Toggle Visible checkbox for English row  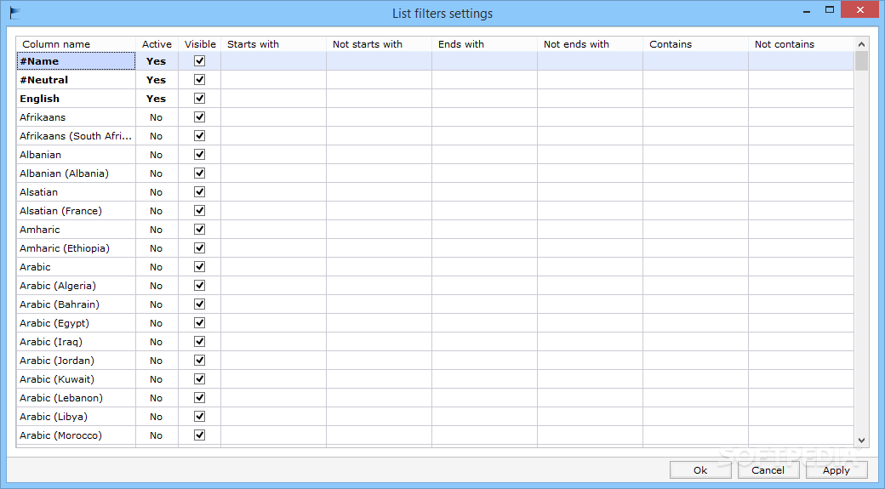(199, 98)
